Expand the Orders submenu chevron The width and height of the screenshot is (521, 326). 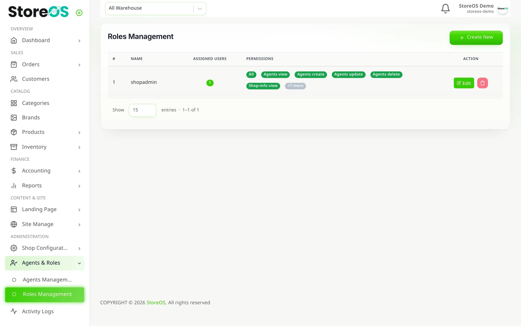(x=79, y=65)
